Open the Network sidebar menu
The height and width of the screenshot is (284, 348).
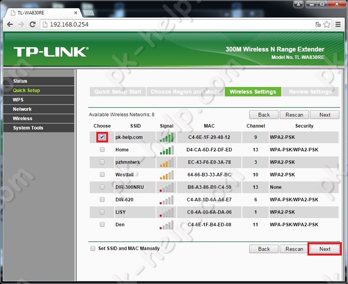[39, 109]
